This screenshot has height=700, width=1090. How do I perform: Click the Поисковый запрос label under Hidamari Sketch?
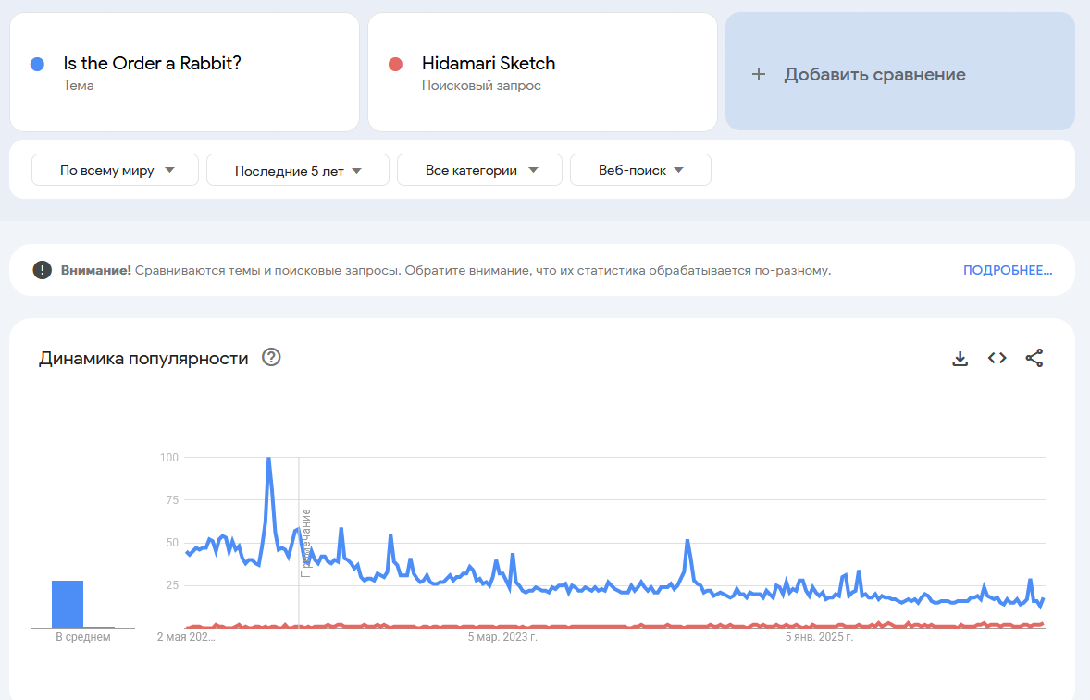[481, 85]
